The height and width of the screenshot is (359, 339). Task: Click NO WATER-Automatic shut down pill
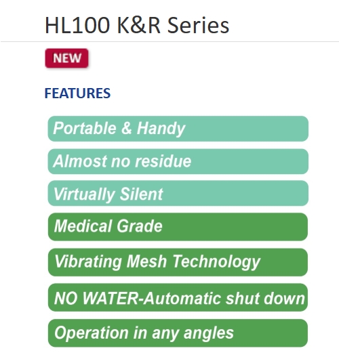coord(178,297)
